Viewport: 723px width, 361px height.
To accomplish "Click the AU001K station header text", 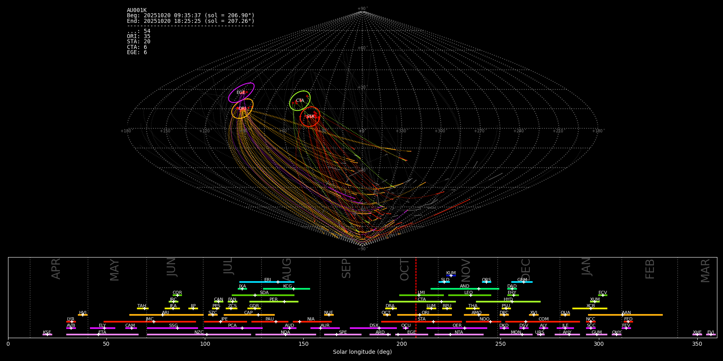I will tap(137, 10).
